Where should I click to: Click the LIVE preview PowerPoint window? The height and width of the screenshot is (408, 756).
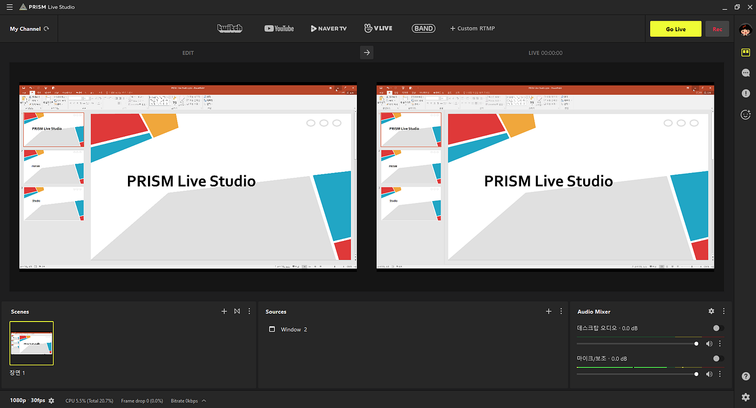pyautogui.click(x=545, y=177)
